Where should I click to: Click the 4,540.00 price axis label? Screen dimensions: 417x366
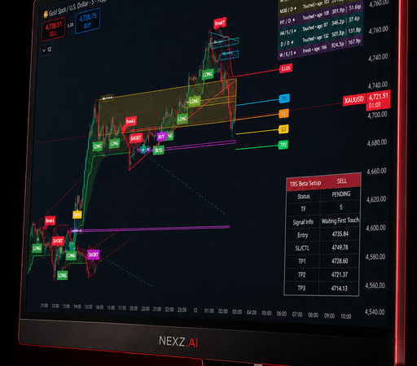[x=375, y=312]
